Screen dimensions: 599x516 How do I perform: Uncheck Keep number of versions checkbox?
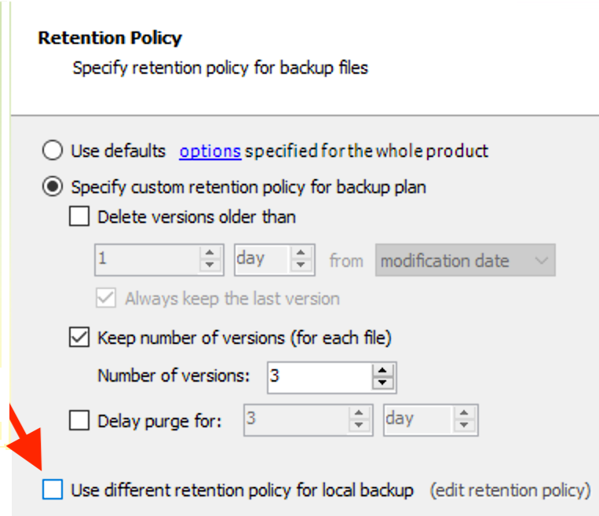[79, 339]
